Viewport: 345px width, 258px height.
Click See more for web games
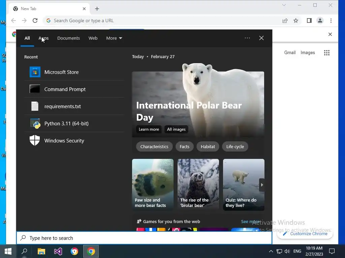coord(250,221)
